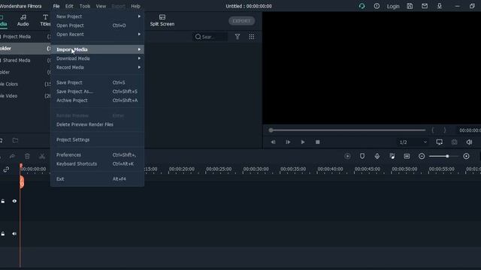Viewport: 481px width, 270px height.
Task: Click the Login button
Action: 393,6
